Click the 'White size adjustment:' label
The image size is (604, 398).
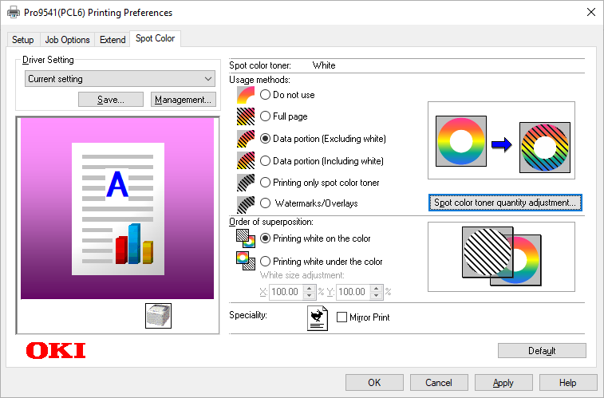pyautogui.click(x=302, y=275)
